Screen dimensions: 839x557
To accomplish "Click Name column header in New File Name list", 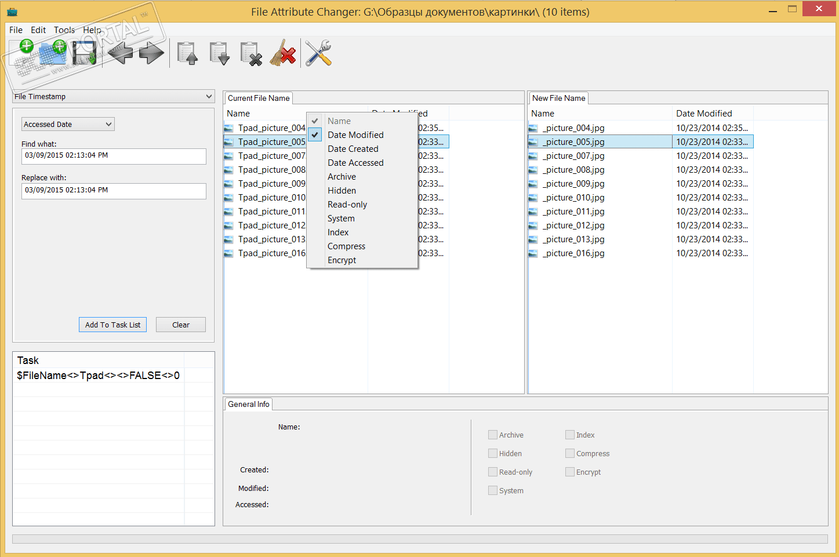I will pyautogui.click(x=600, y=114).
